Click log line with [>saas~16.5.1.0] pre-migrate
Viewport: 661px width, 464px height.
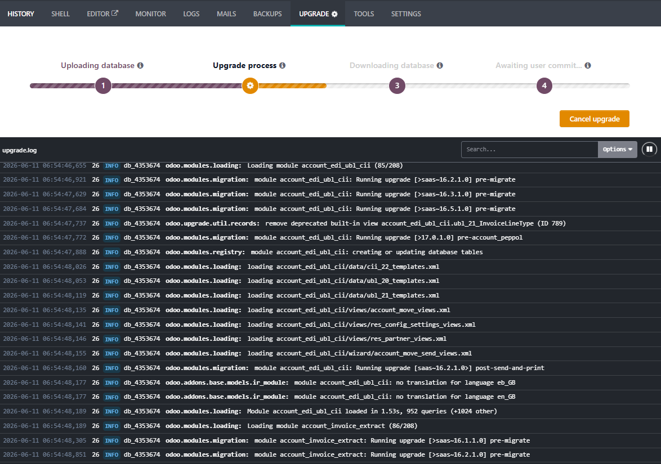pos(331,209)
